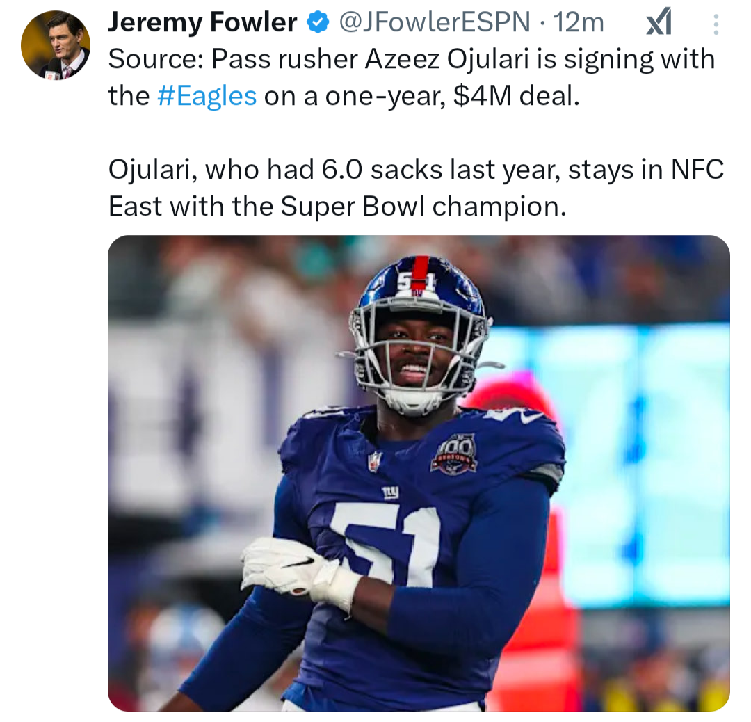Click the Jeremy Fowler display name

pos(202,22)
